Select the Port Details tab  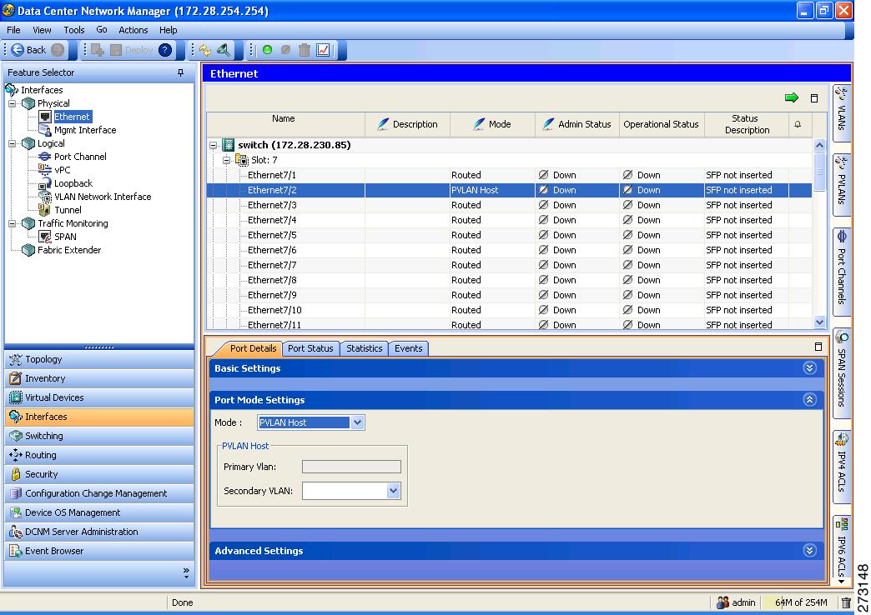click(253, 348)
